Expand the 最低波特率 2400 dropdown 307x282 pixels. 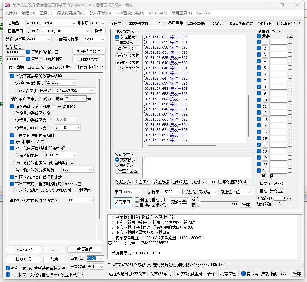click(x=49, y=39)
